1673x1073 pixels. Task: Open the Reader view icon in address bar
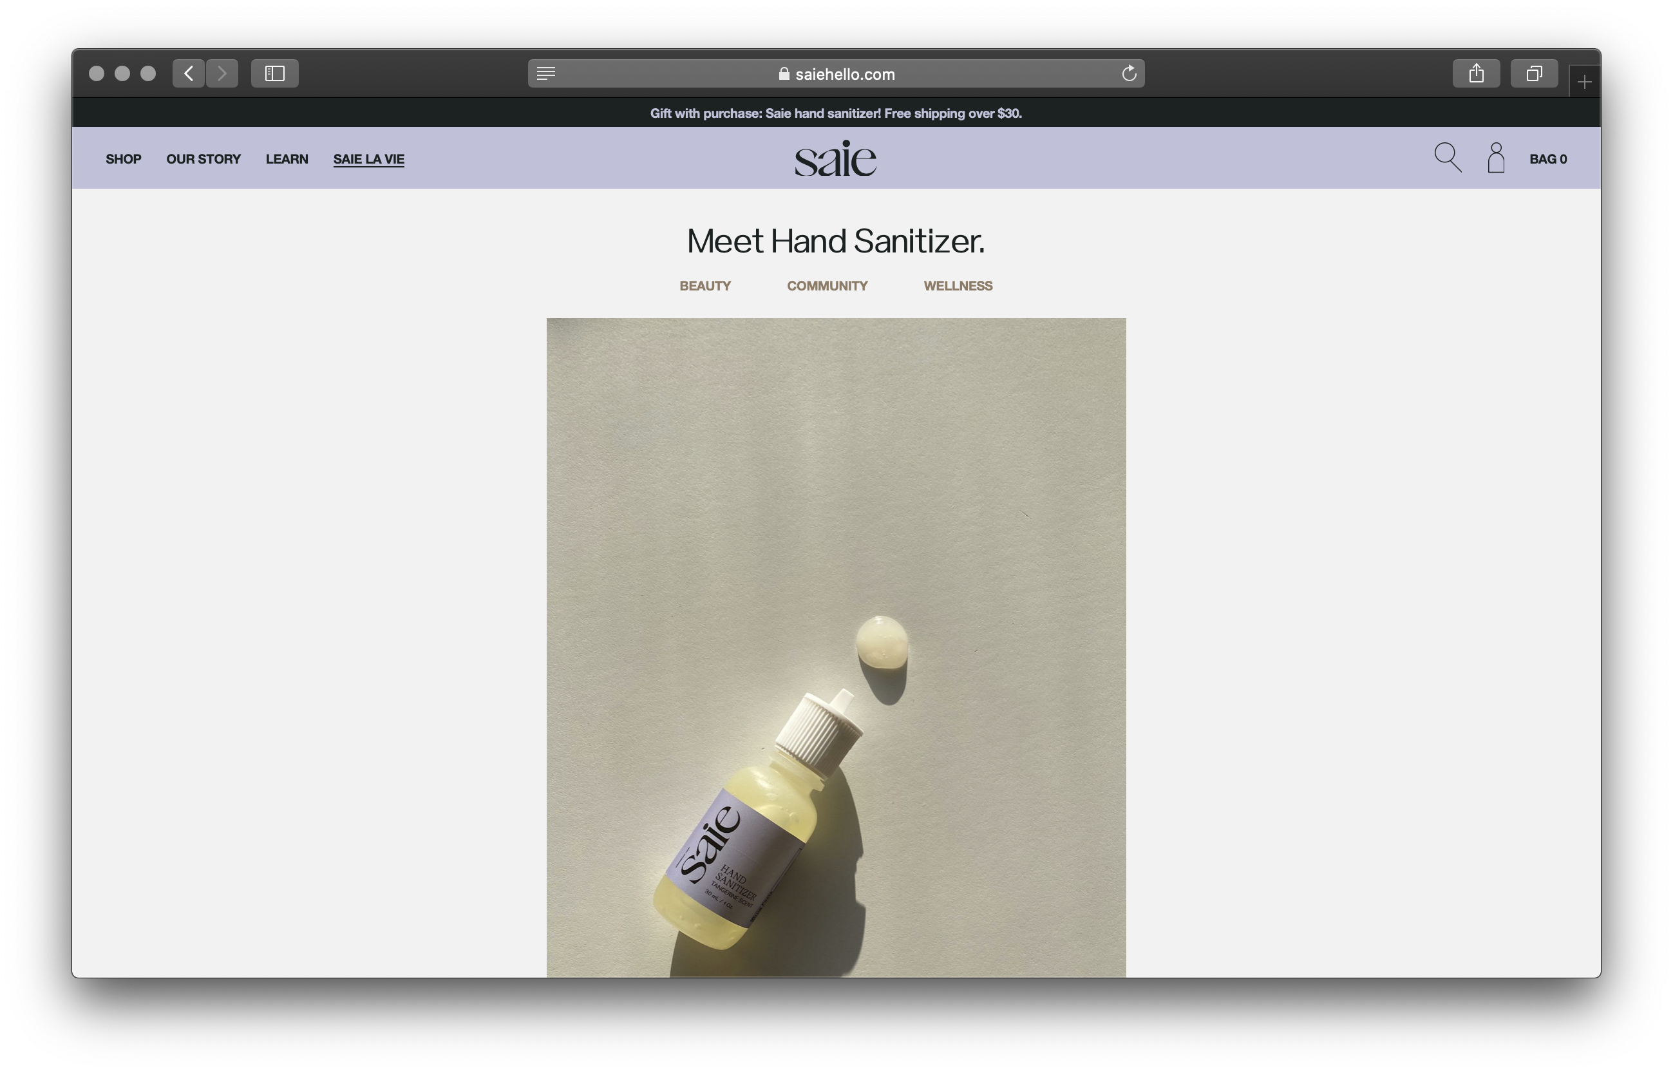coord(546,73)
